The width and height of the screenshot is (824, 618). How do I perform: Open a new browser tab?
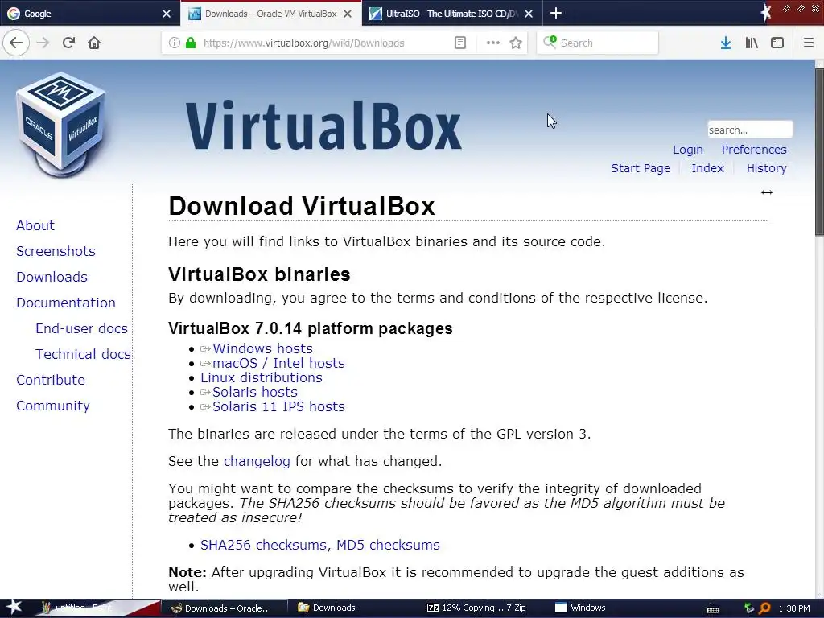pyautogui.click(x=555, y=13)
